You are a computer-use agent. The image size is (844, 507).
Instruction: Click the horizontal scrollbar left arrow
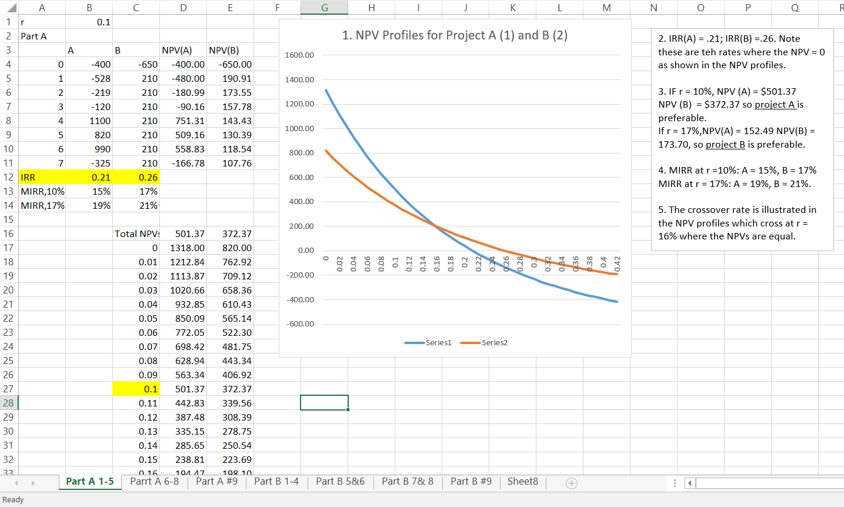(690, 483)
